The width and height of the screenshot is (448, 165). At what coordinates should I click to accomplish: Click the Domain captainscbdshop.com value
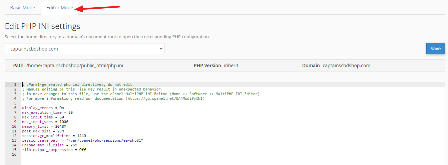click(x=346, y=66)
